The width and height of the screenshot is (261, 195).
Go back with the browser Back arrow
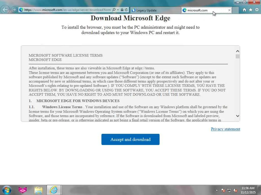pyautogui.click(x=5, y=10)
